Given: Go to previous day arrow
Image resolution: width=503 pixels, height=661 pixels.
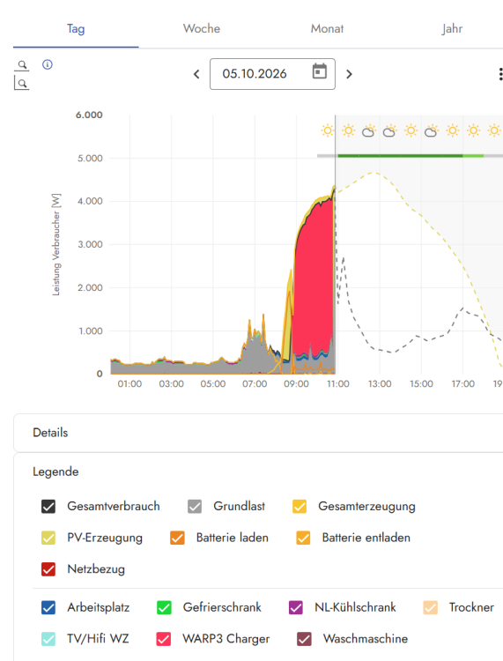Looking at the screenshot, I should click(x=196, y=74).
